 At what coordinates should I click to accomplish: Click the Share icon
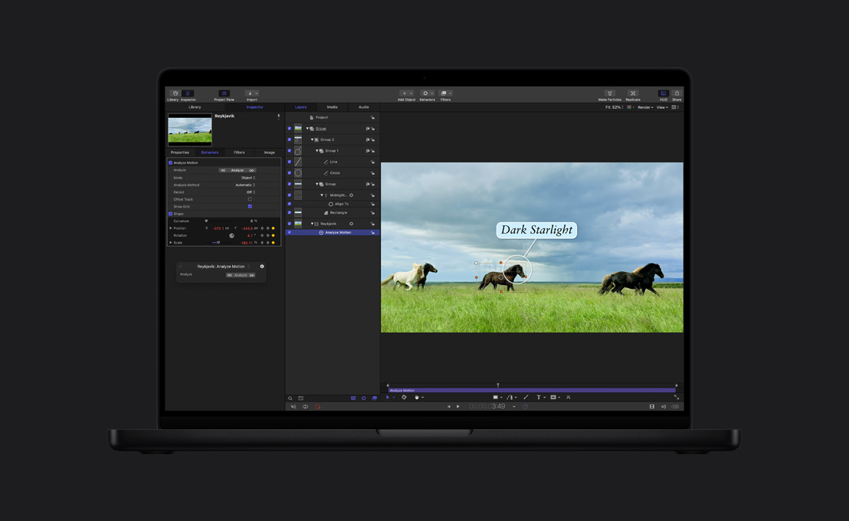[x=677, y=93]
